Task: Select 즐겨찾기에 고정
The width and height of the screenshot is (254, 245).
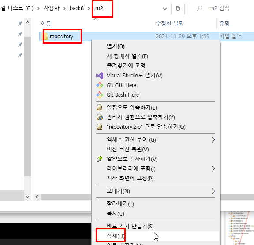Action: (x=156, y=66)
